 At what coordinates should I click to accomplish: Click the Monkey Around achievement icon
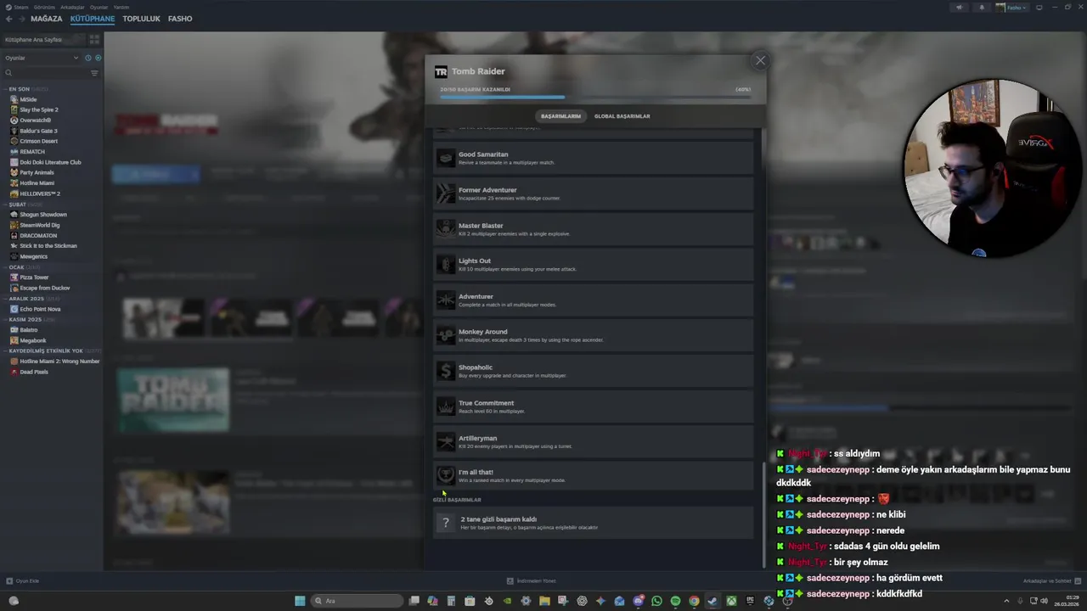[x=446, y=335]
